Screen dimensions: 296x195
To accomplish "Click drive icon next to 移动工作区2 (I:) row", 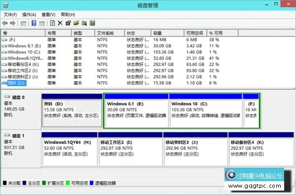I will (x=4, y=71).
